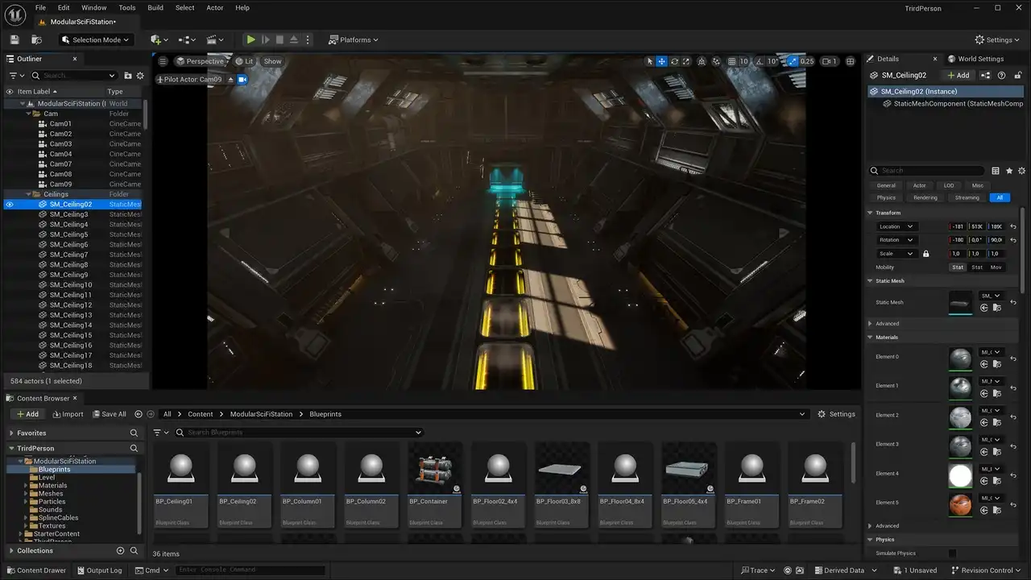Click the Import button in Content Browser
1031x580 pixels.
point(68,414)
